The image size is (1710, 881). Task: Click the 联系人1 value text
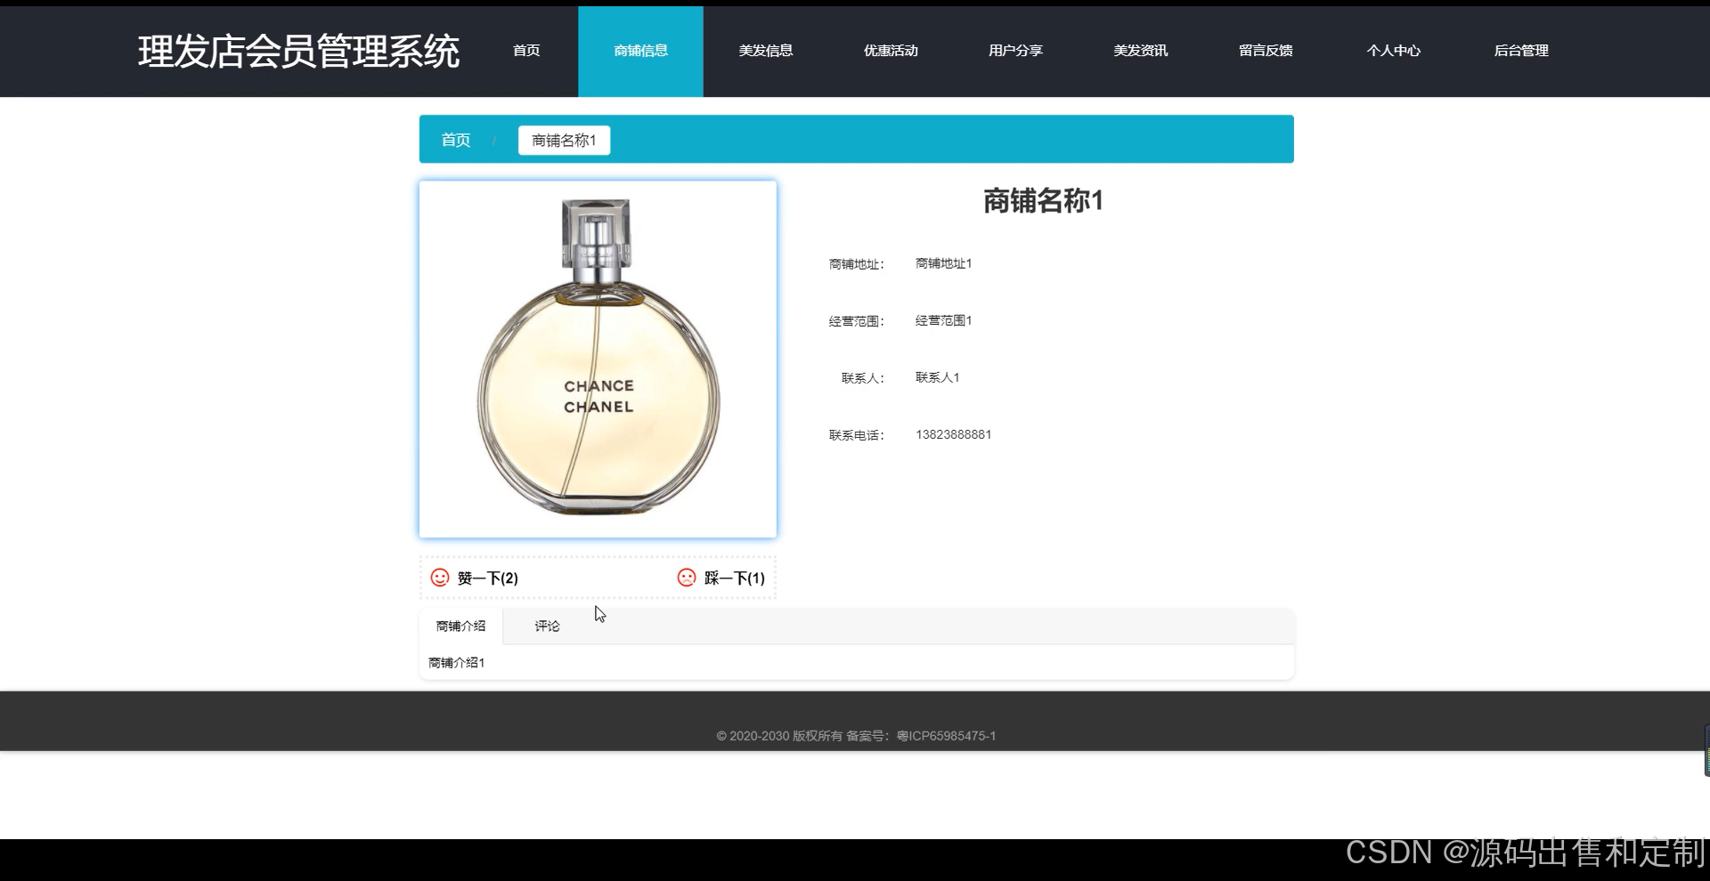tap(938, 377)
